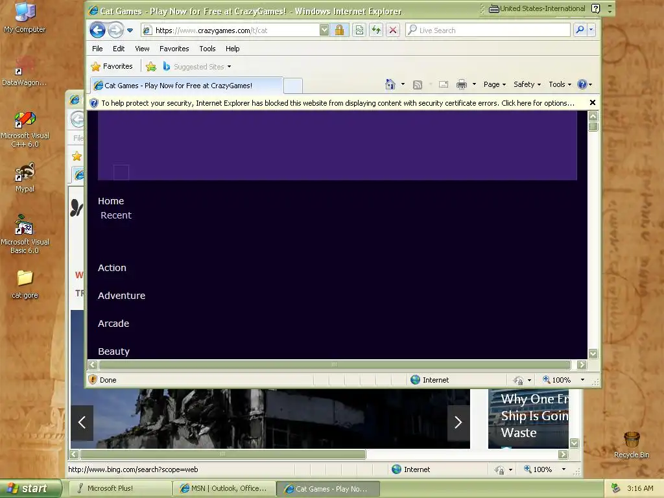Click the language bar help question mark icon

click(596, 8)
